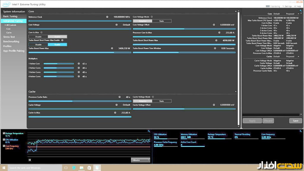
Task: Open the Windows Start menu
Action: pyautogui.click(x=4, y=168)
